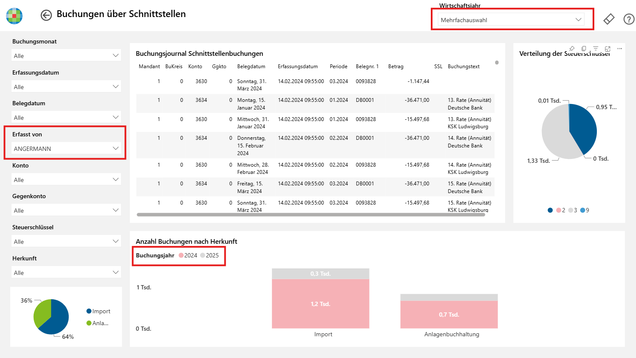636x358 pixels.
Task: Sort table by Konto column header
Action: pyautogui.click(x=195, y=66)
